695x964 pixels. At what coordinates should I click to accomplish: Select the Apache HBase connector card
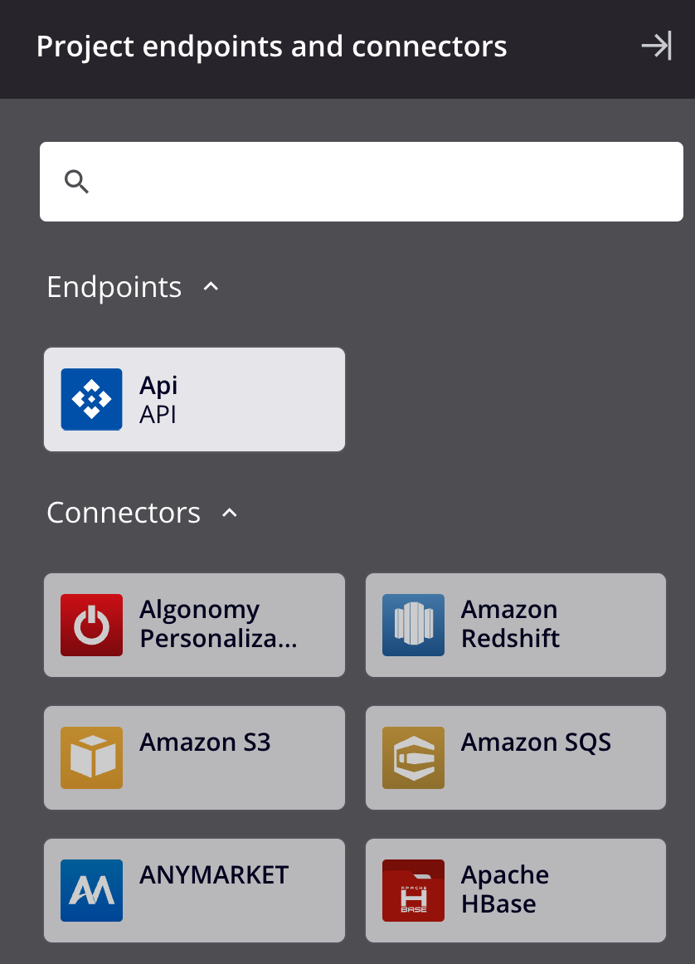515,890
